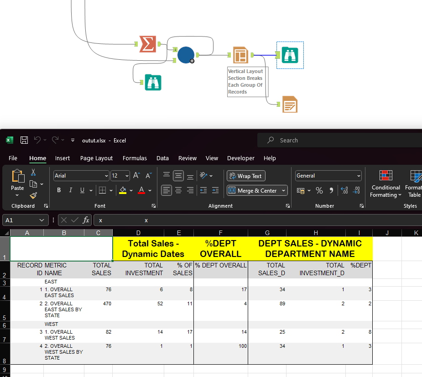Enable Wrap Text for the cell

245,176
